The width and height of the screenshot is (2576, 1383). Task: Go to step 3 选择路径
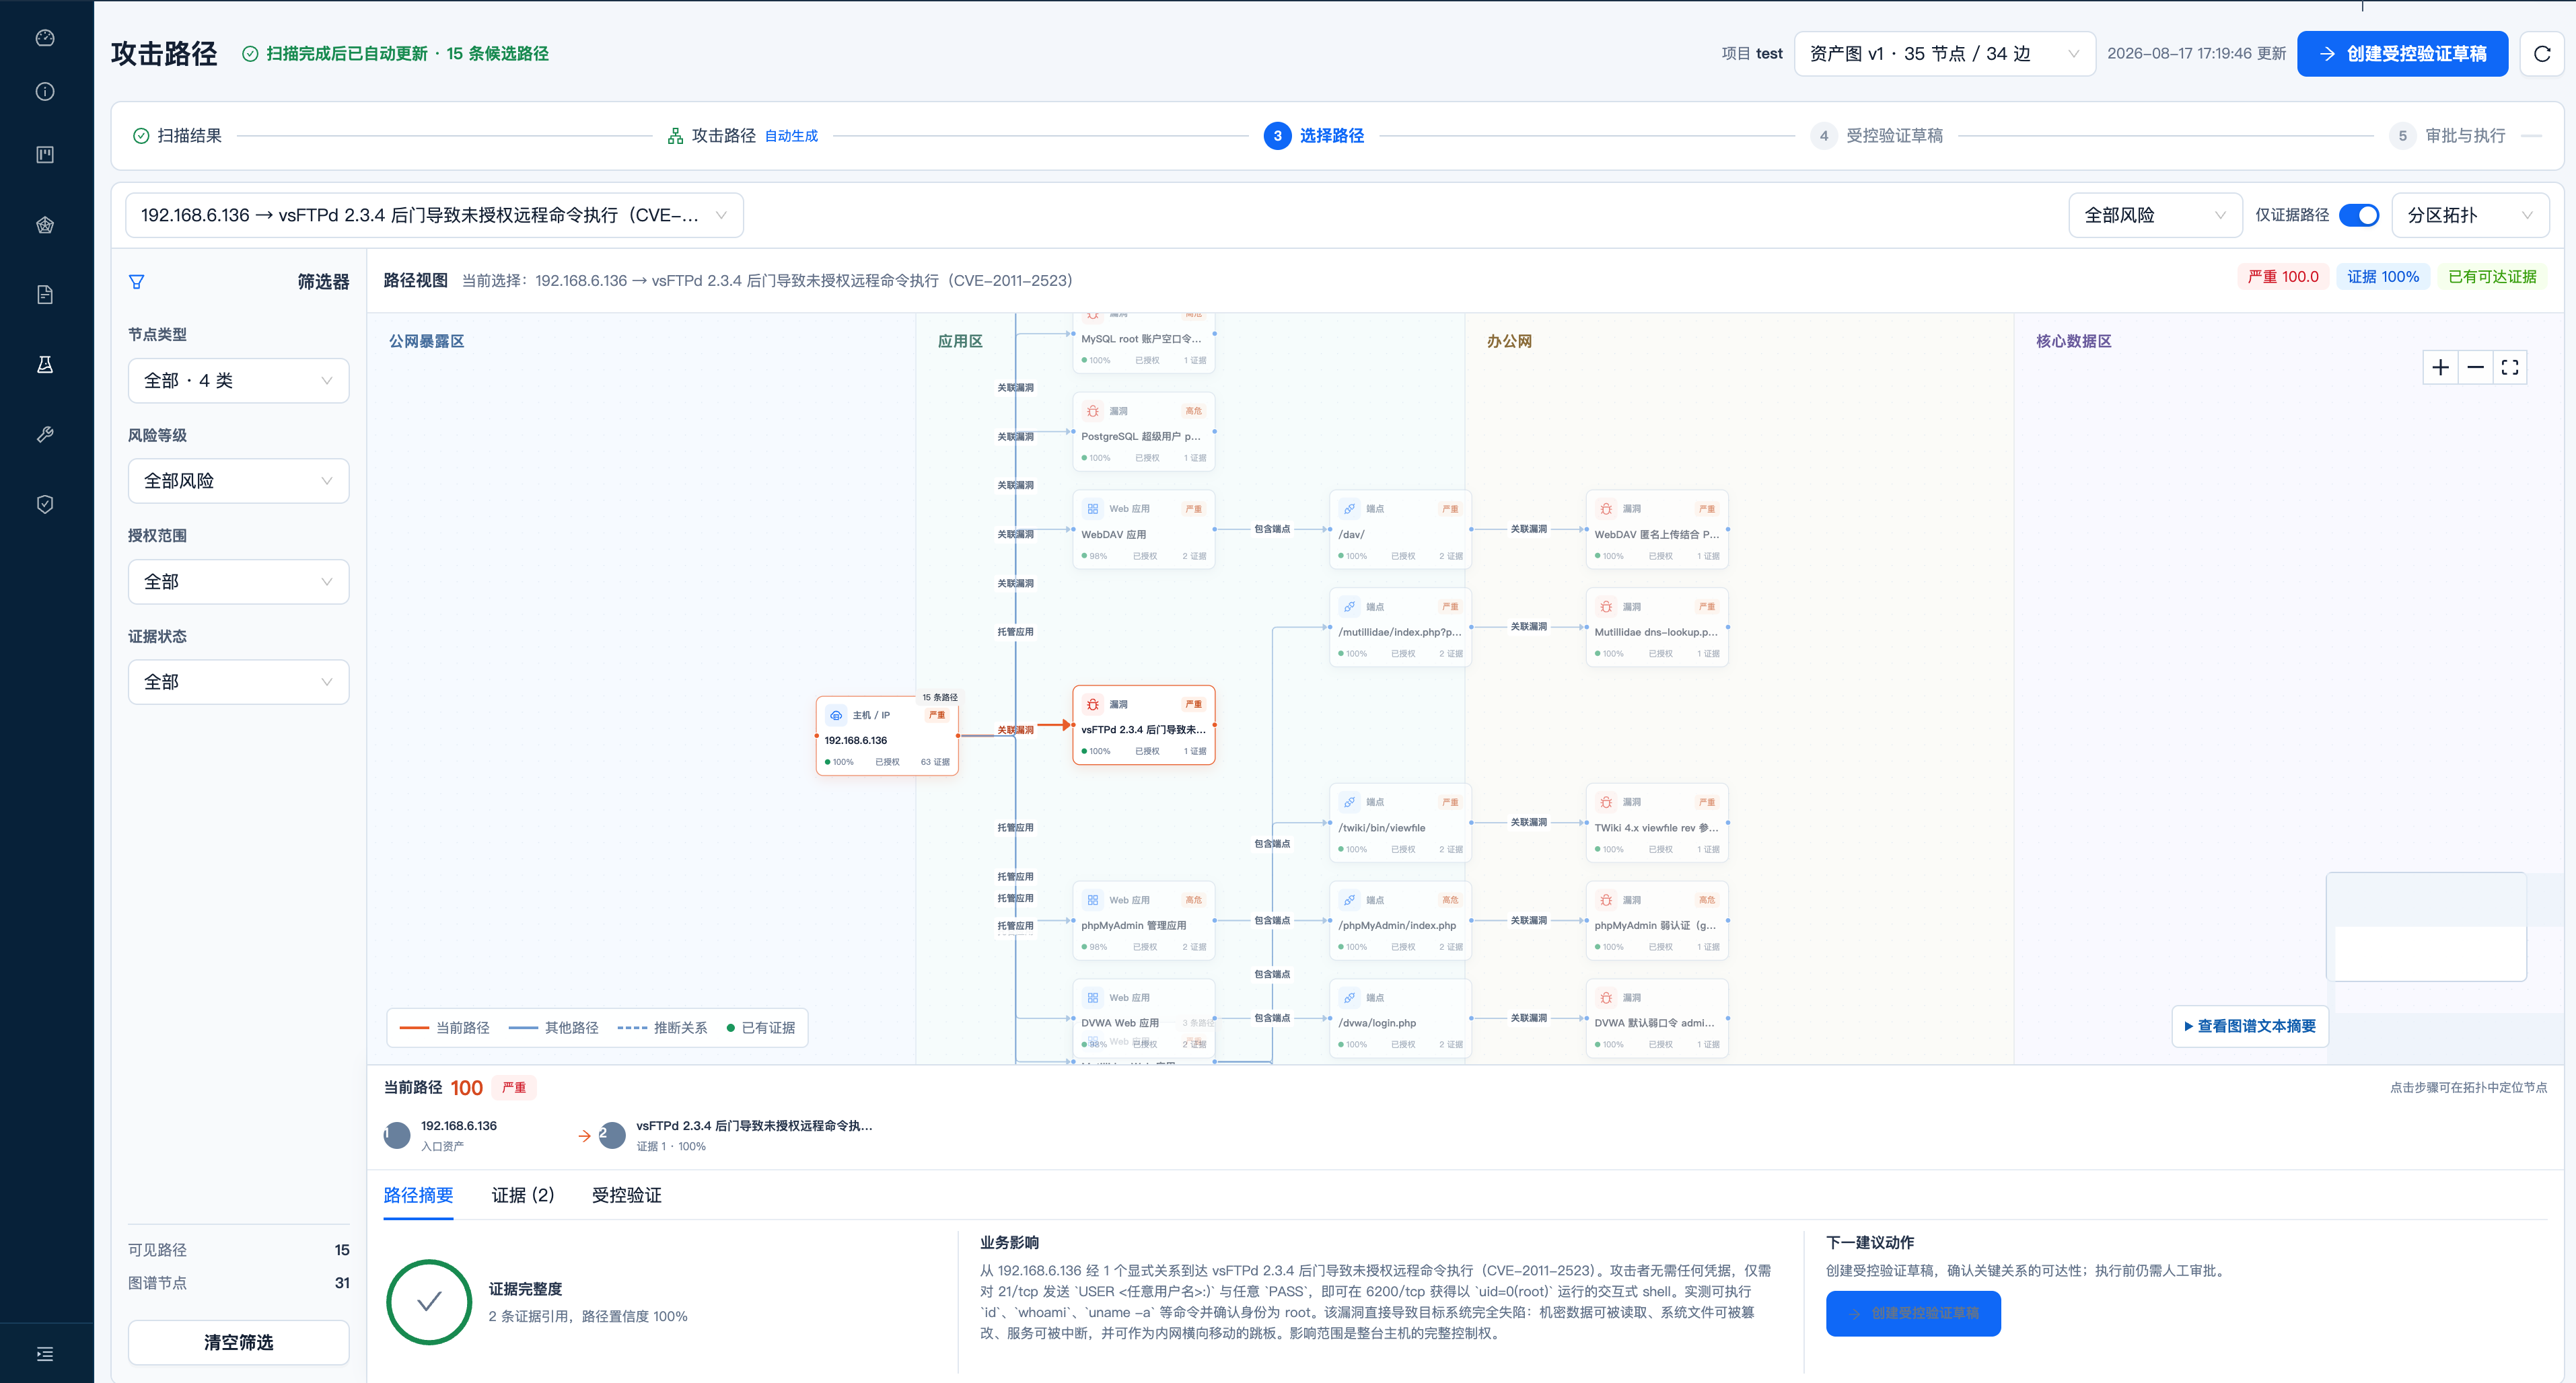tap(1314, 136)
